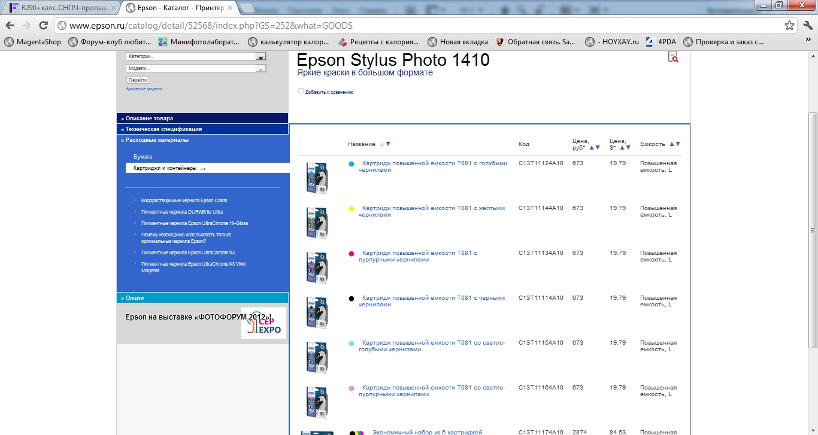This screenshot has height=435, width=818.
Task: Open the T081 cyan (голубыми) cartridge link
Action: tap(433, 166)
